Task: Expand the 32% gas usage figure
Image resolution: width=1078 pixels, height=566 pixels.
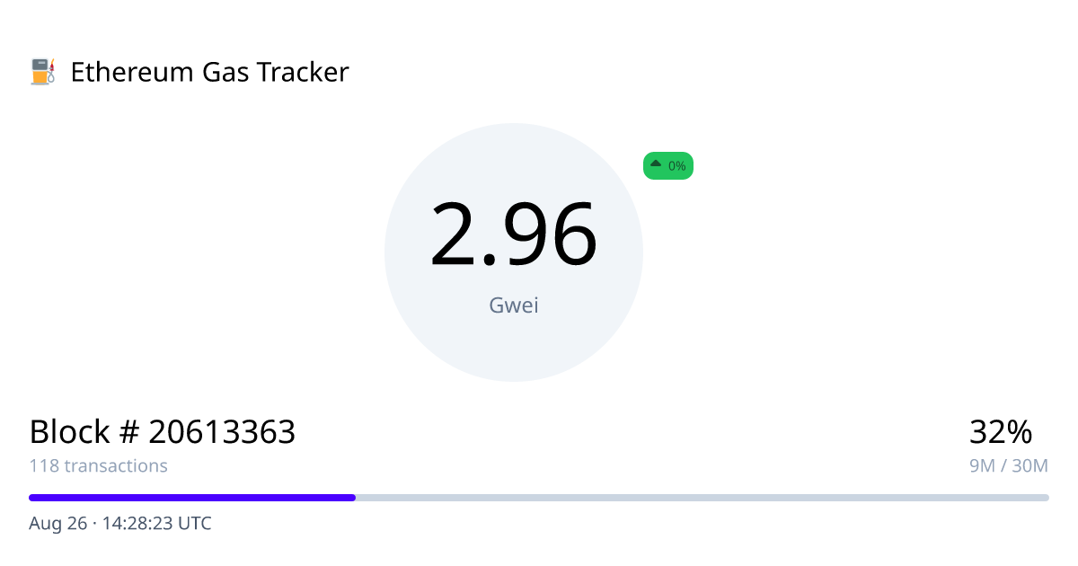Action: [1001, 432]
